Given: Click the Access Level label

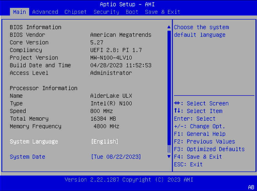Looking at the screenshot, I should 29,73.
